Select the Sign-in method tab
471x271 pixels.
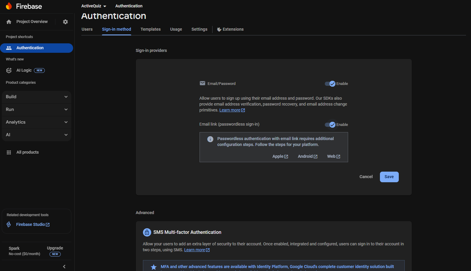coord(116,29)
